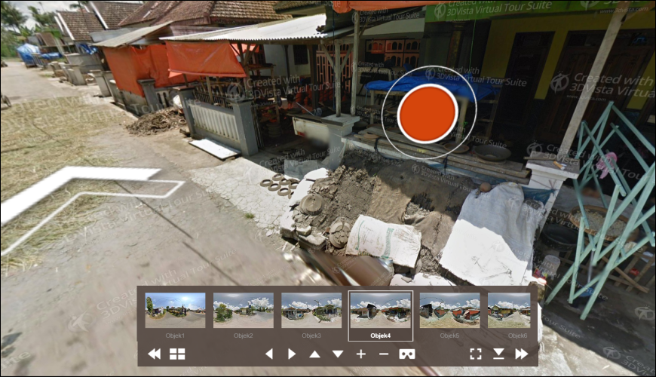Image resolution: width=656 pixels, height=377 pixels.
Task: Load the Objek5 panorama thumbnail
Action: click(449, 310)
